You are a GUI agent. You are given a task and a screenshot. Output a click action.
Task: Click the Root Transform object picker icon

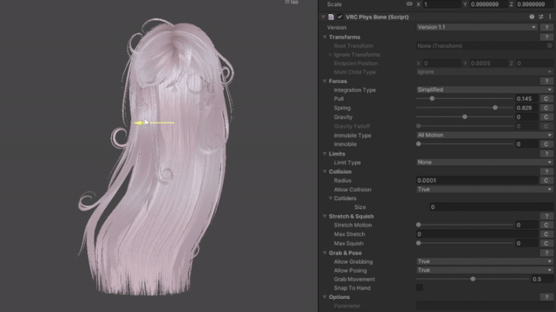(549, 45)
